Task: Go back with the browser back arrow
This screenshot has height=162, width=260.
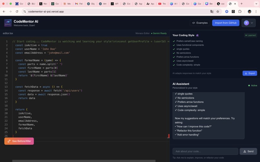Action: point(4,12)
